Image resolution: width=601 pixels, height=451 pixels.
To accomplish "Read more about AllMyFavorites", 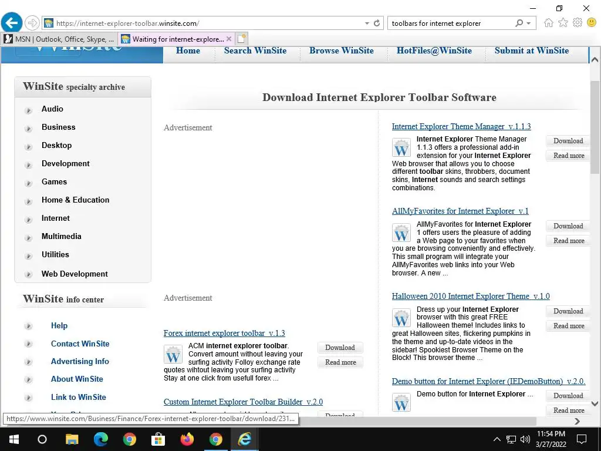I will coord(569,240).
